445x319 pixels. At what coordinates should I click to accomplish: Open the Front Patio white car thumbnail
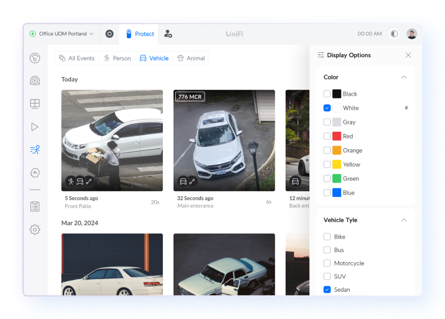[x=112, y=140]
